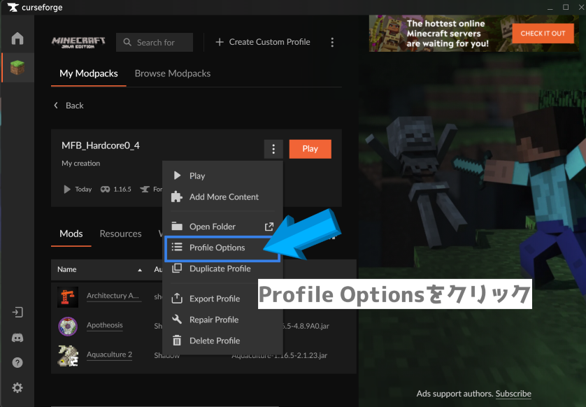Open the header three-dot more menu

[x=332, y=42]
